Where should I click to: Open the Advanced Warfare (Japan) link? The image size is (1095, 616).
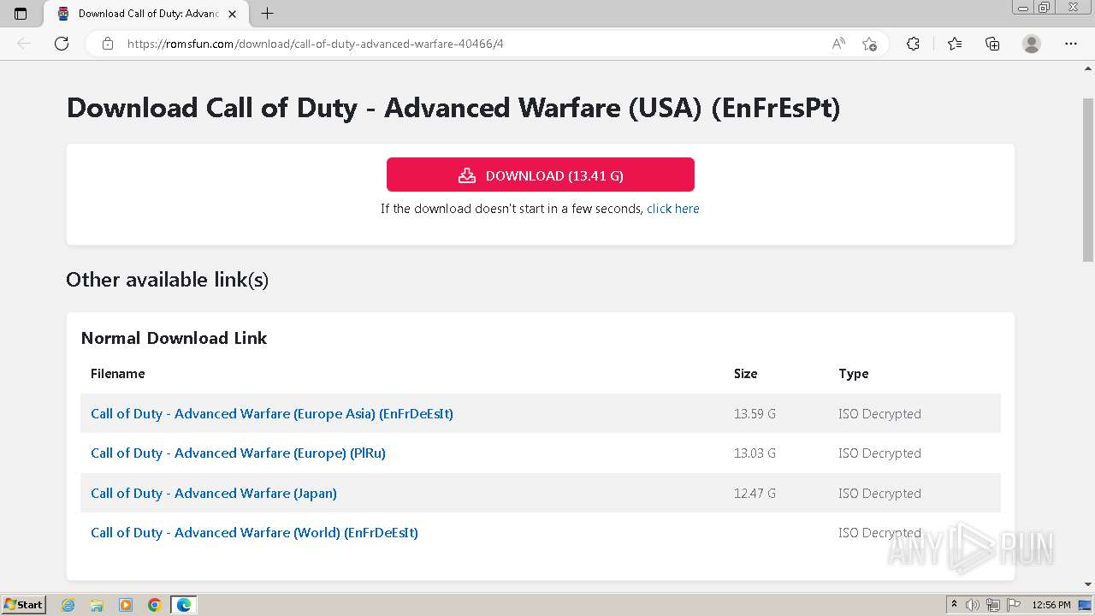pyautogui.click(x=214, y=494)
